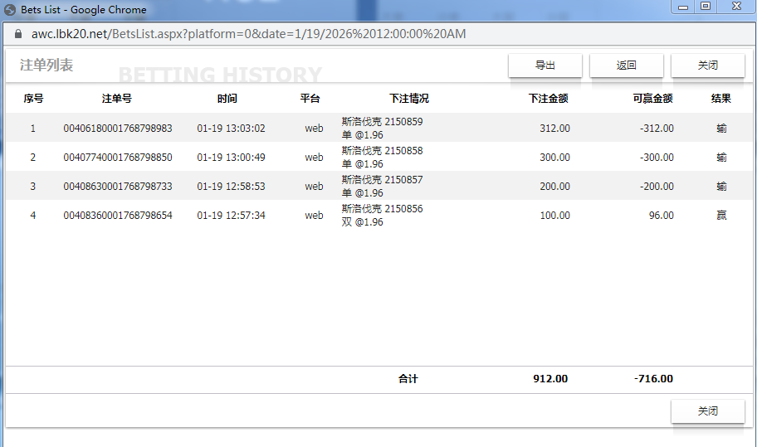
Task: Click the win amount -200.00
Action: (657, 186)
